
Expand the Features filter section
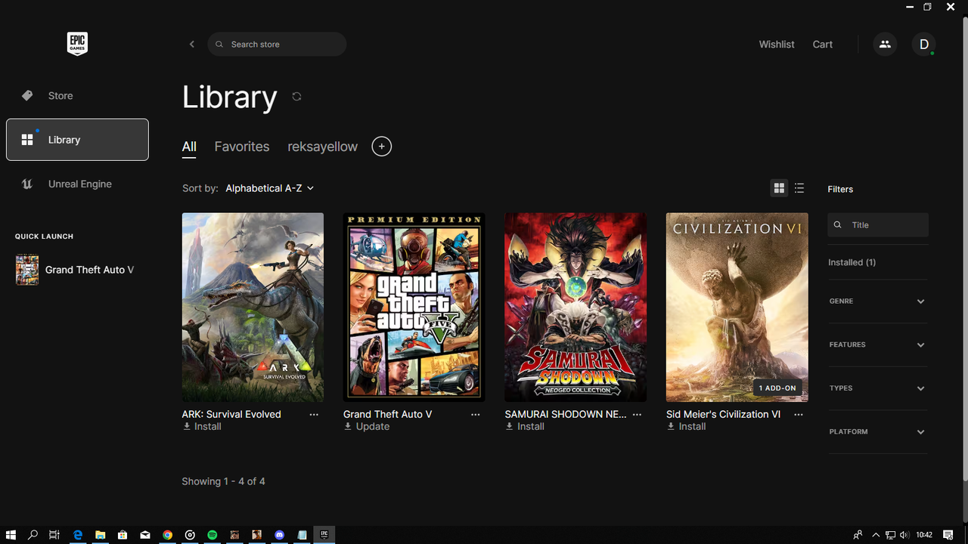click(877, 345)
